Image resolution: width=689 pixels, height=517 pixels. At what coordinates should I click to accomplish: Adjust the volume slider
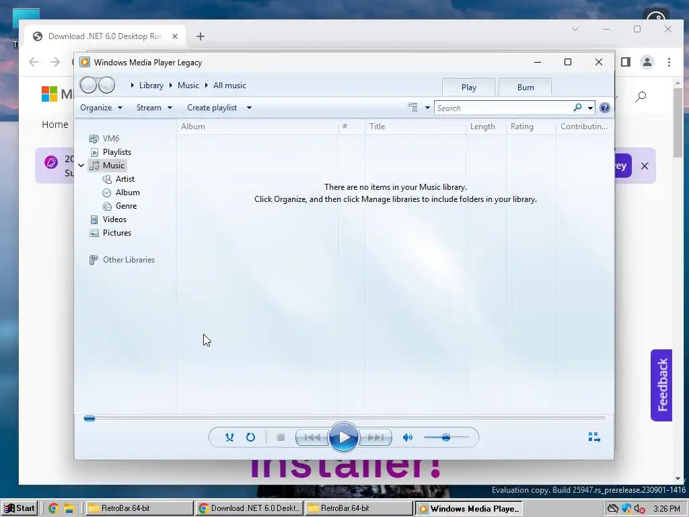point(446,437)
